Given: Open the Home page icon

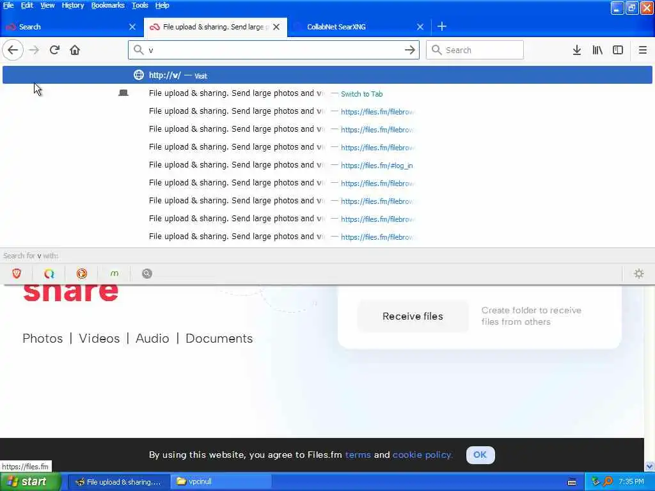Looking at the screenshot, I should (75, 50).
